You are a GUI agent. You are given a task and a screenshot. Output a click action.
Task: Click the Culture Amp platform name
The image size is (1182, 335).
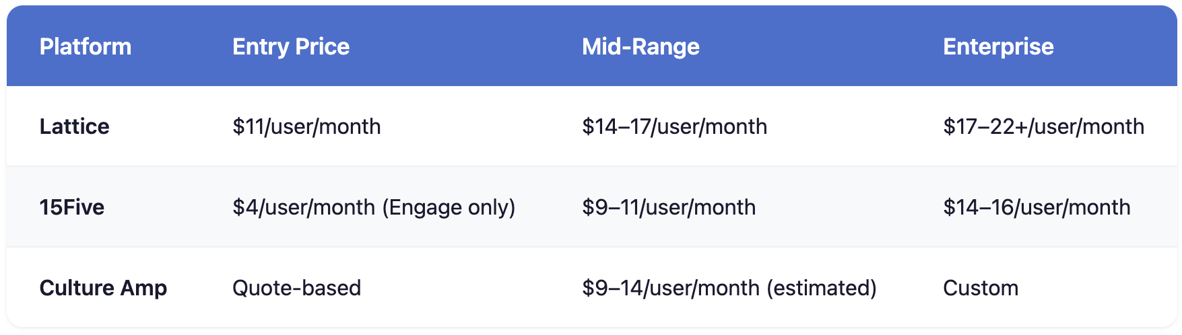tap(103, 288)
